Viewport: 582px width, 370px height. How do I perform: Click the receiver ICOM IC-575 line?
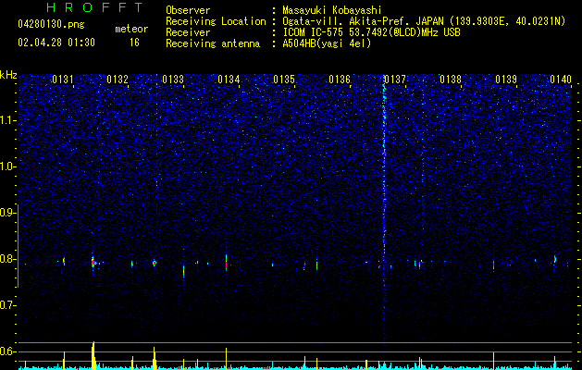pyautogui.click(x=371, y=32)
